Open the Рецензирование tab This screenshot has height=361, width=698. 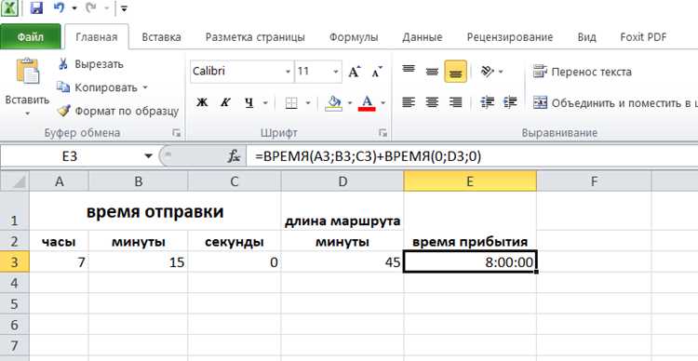tap(510, 37)
